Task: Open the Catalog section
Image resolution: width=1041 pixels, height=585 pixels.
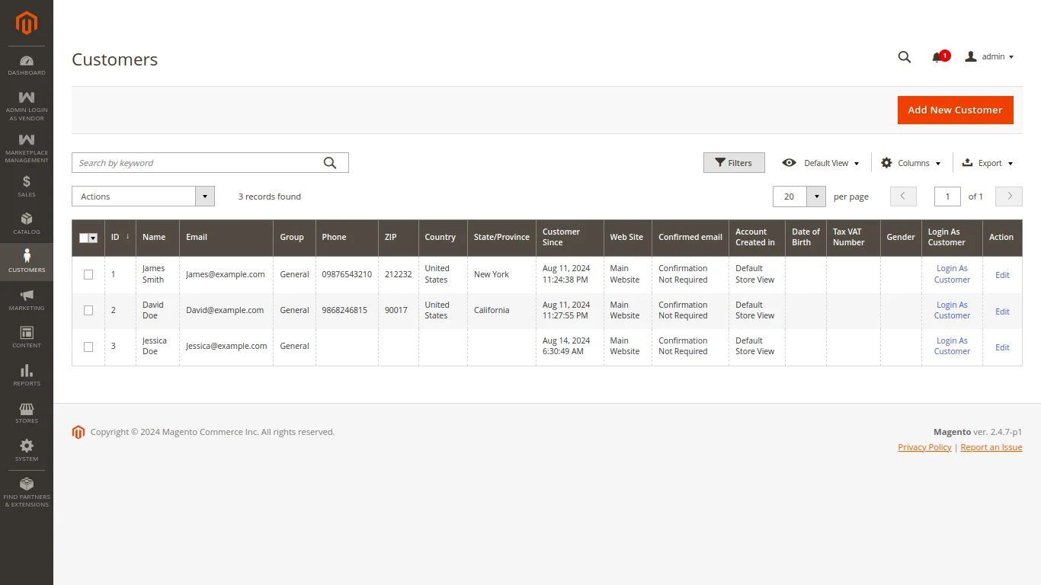Action: tap(27, 221)
